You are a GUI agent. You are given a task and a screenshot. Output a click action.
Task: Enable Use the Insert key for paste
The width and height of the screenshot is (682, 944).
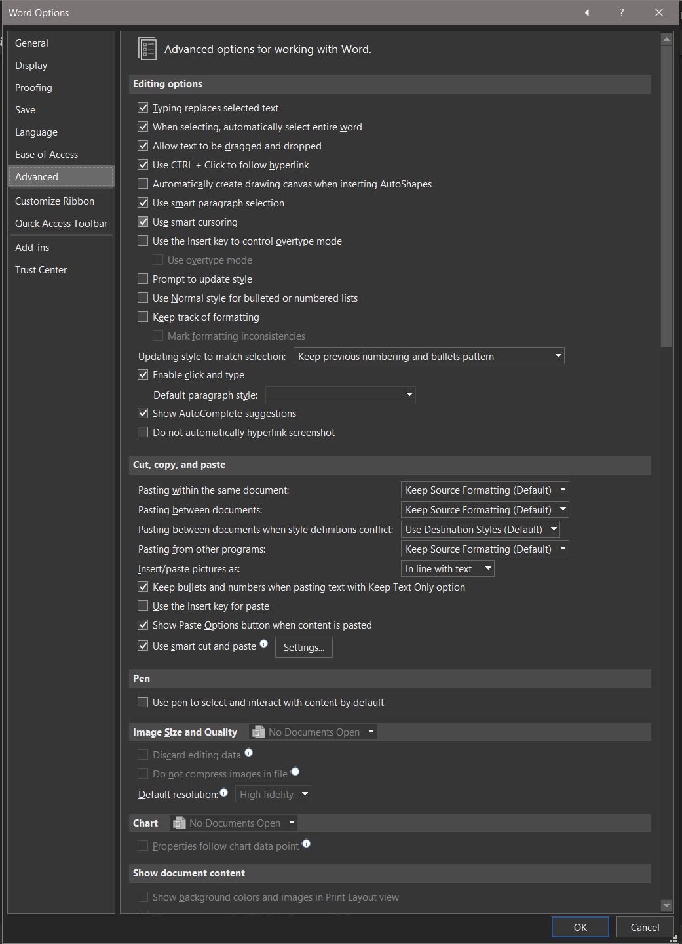pos(143,606)
